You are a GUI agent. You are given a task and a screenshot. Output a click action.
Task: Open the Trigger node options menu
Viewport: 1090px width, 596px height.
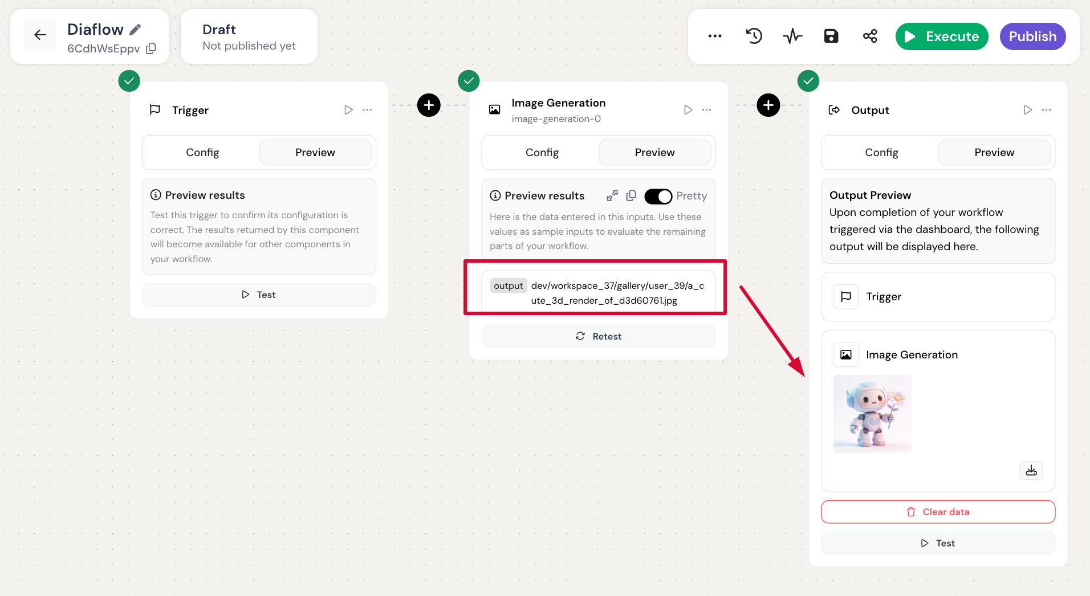click(367, 110)
